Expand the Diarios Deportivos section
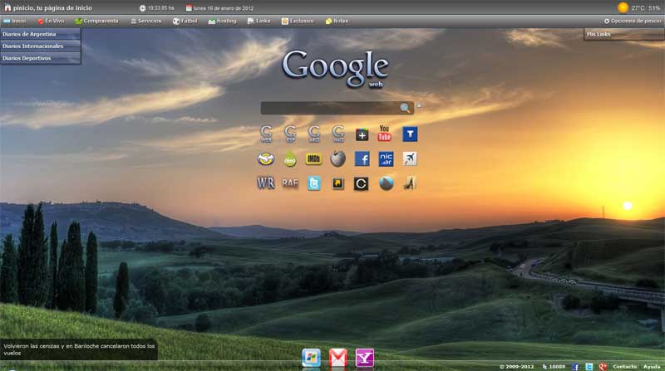Viewport: 665px width, 371px height. 40,58
